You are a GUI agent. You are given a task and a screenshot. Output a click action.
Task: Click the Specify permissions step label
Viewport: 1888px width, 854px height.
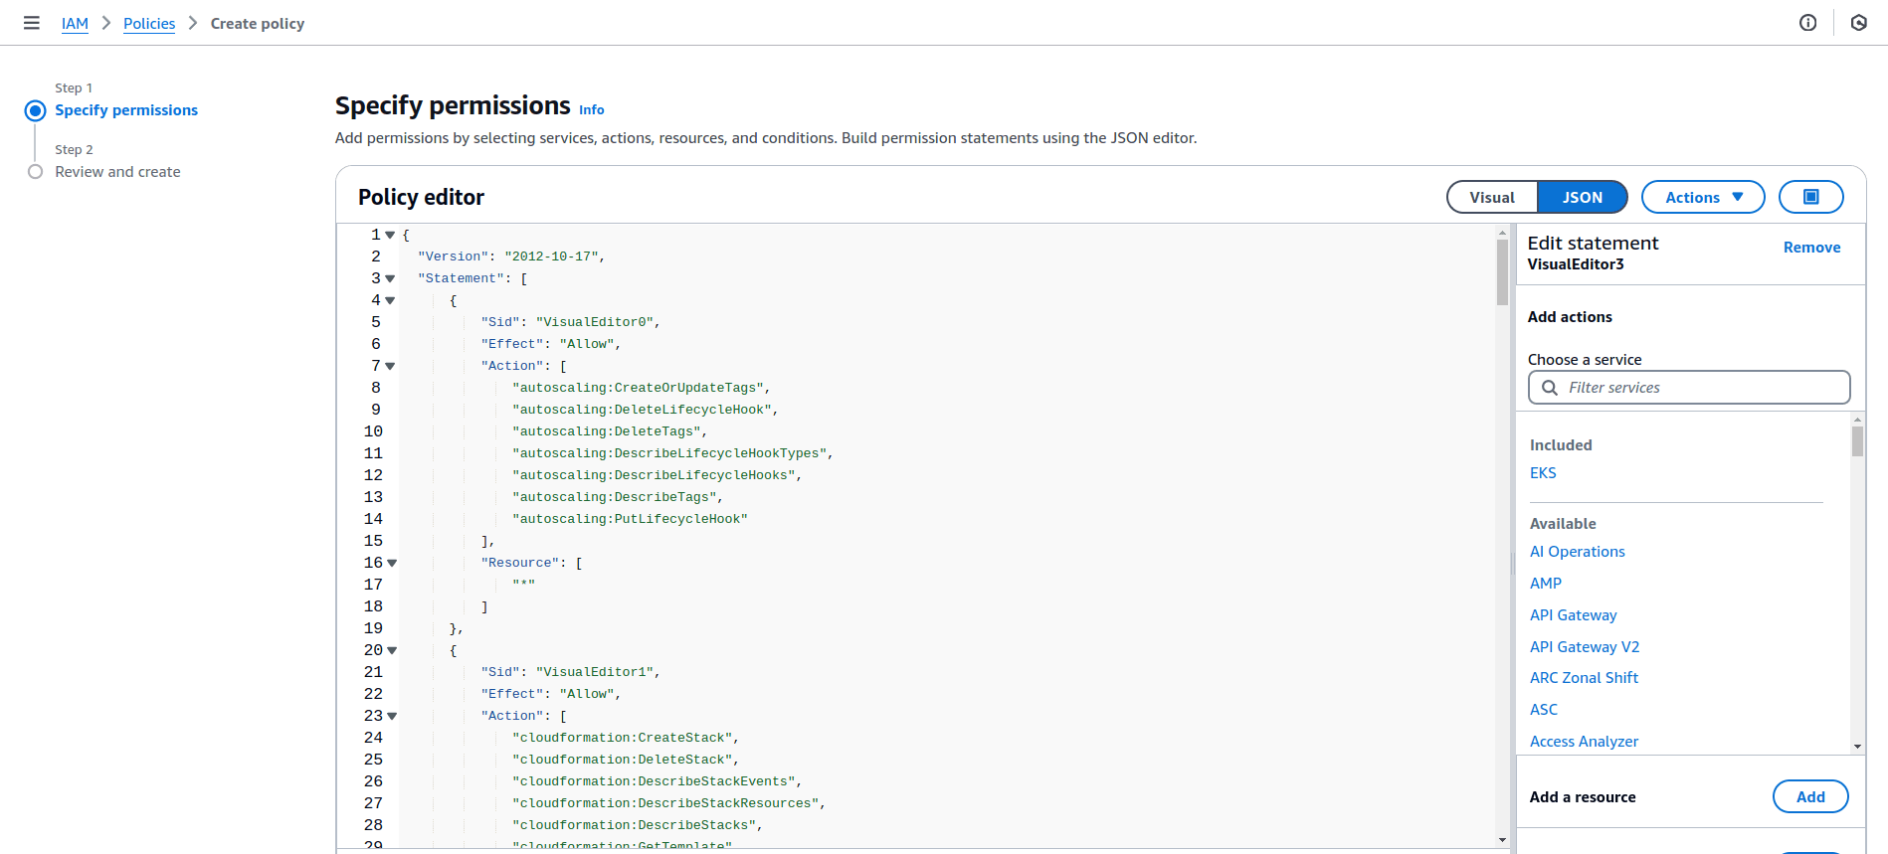point(126,110)
